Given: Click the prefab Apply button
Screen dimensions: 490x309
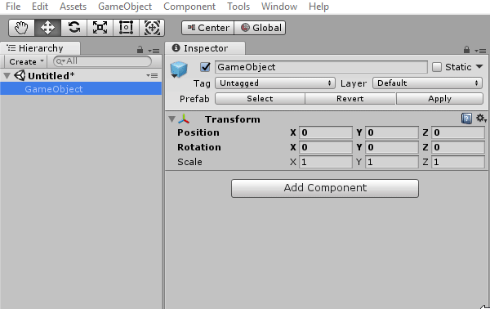Looking at the screenshot, I should [439, 99].
